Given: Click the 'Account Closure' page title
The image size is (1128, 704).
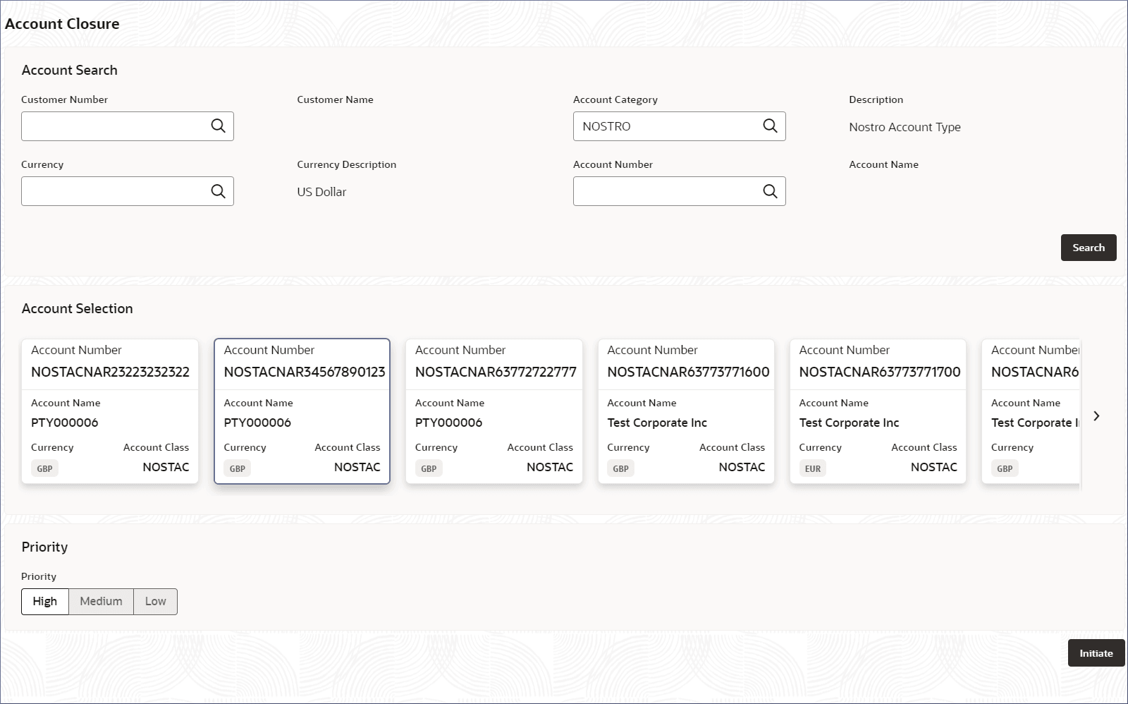Looking at the screenshot, I should pyautogui.click(x=62, y=24).
